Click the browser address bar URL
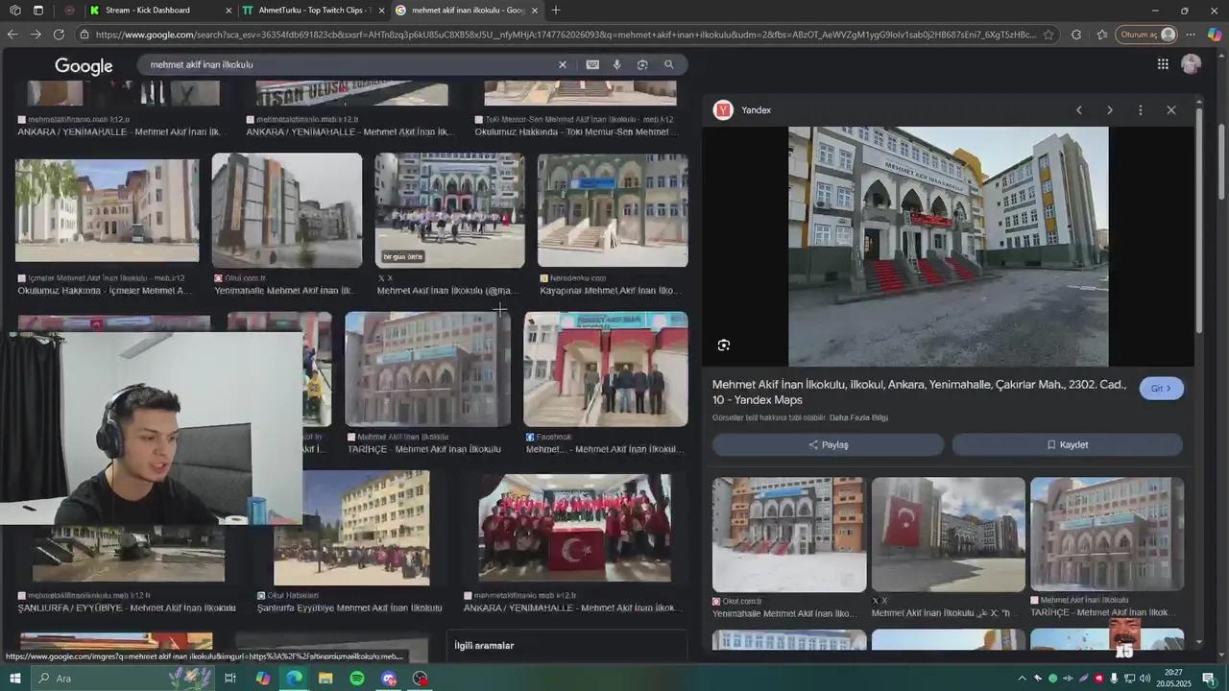 565,35
